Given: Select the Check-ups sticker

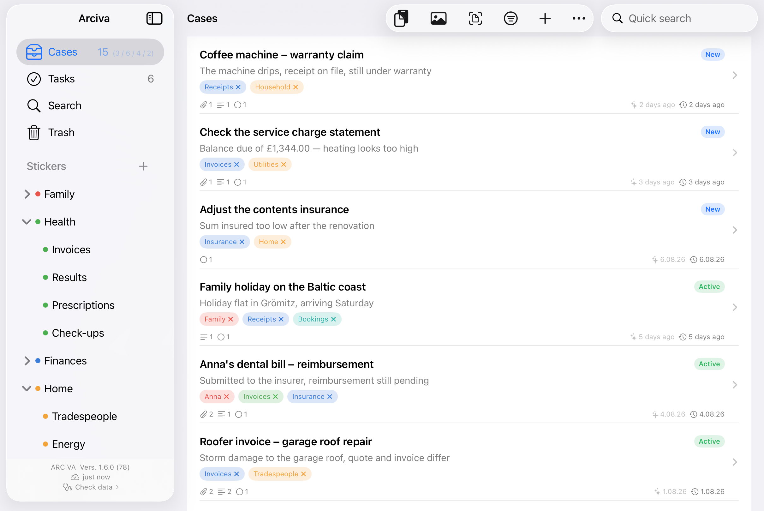Looking at the screenshot, I should pyautogui.click(x=78, y=333).
